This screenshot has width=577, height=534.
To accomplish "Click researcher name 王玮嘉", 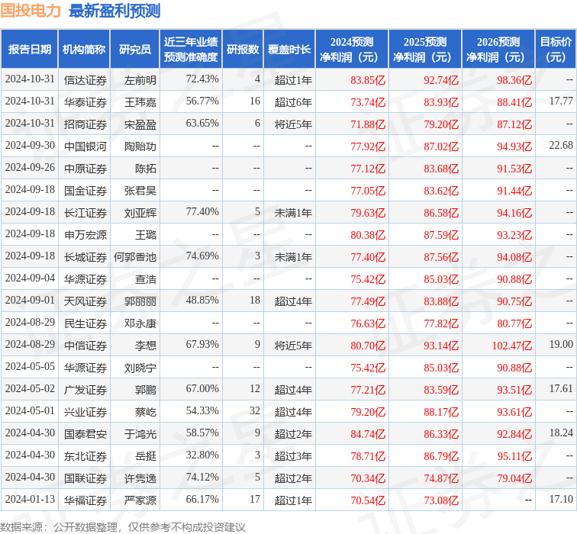I will (x=140, y=102).
